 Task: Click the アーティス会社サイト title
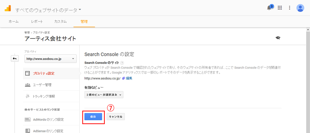click(50, 39)
